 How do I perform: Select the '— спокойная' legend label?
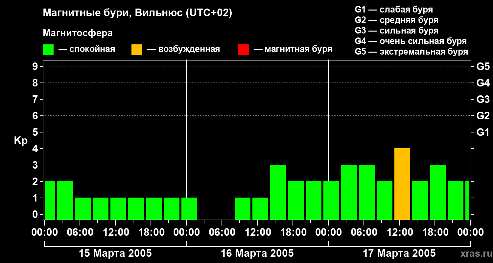[87, 49]
